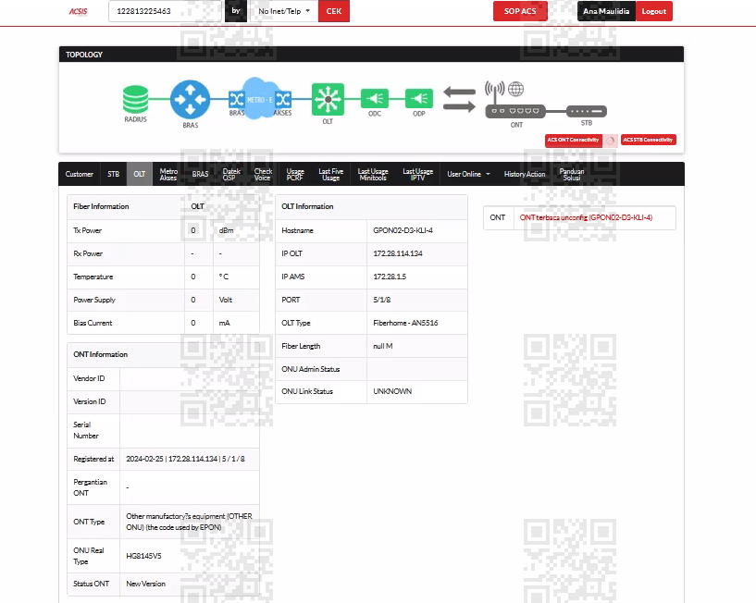Select the ONU Link Status value UNKNOWN
This screenshot has width=756, height=603.
(392, 391)
